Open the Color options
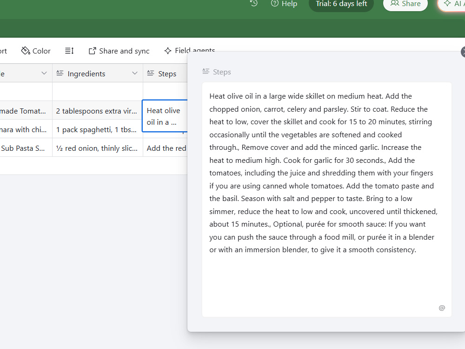Image resolution: width=465 pixels, height=349 pixels. point(36,51)
